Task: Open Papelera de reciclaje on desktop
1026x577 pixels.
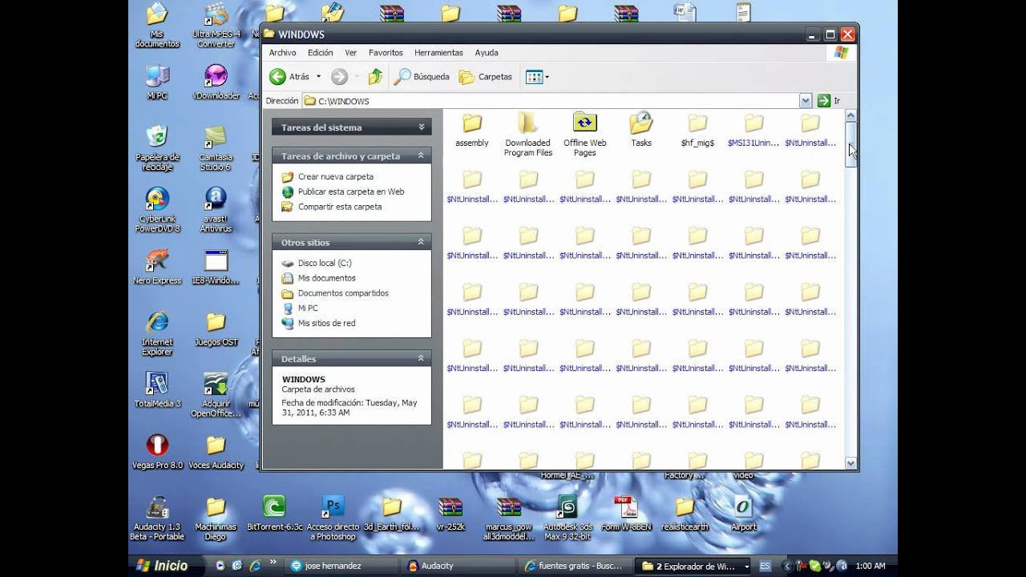Action: pos(157,148)
